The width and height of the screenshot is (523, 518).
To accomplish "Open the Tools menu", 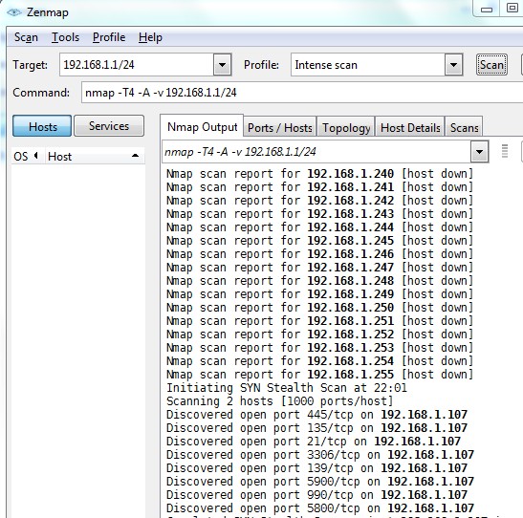I will pos(65,37).
